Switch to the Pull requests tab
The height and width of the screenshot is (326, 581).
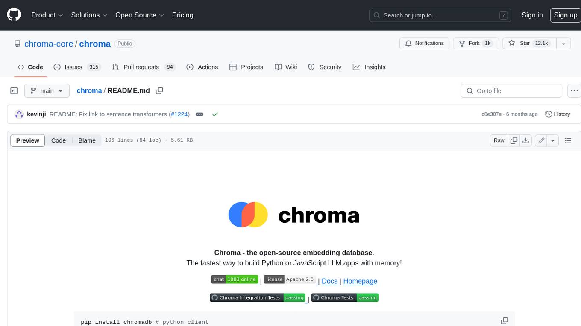point(144,67)
